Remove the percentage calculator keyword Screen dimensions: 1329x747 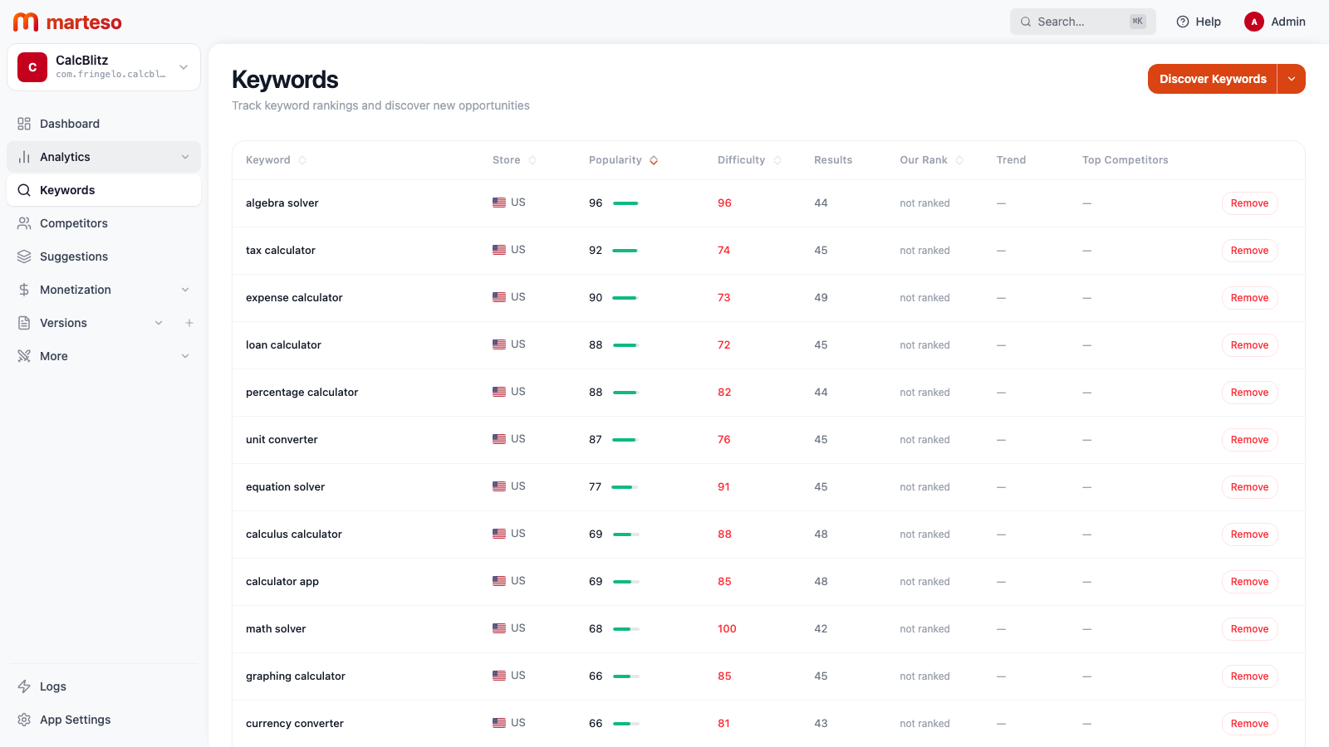pyautogui.click(x=1249, y=393)
